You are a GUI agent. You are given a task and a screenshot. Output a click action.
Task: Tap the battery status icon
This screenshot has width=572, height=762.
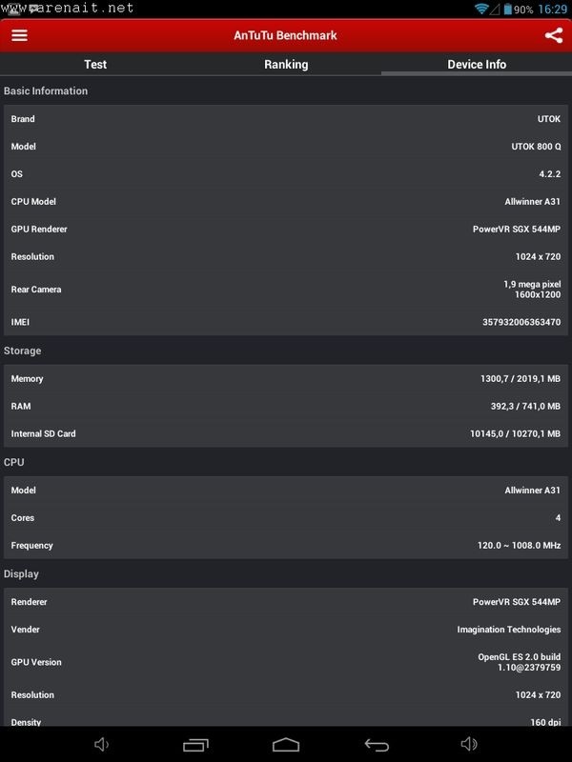pyautogui.click(x=507, y=9)
